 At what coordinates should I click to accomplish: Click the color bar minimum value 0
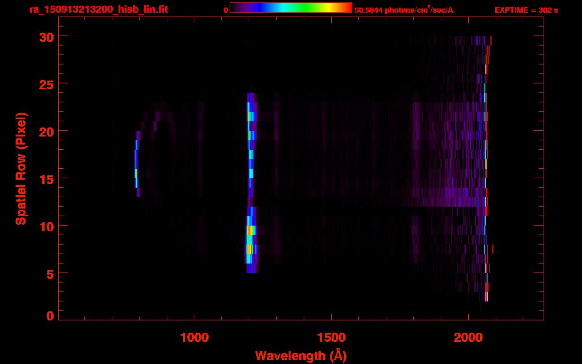[x=226, y=10]
